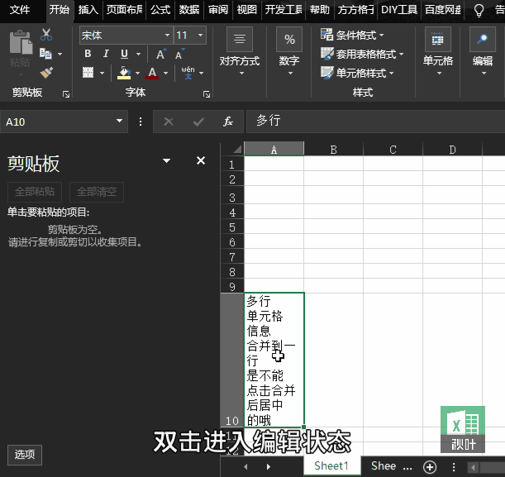
Task: Increase font size with large A icon
Action: [x=161, y=54]
